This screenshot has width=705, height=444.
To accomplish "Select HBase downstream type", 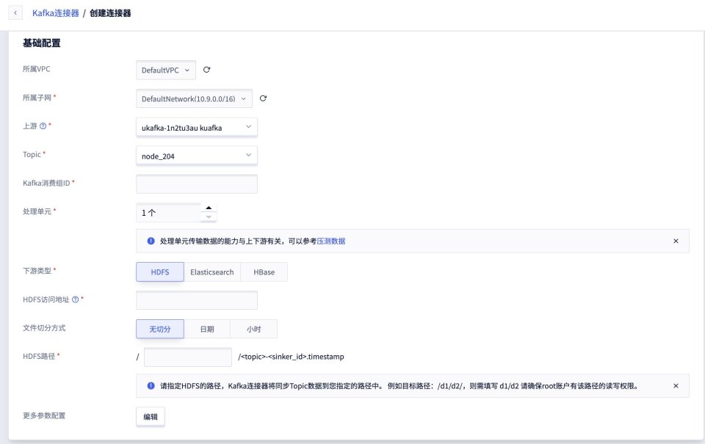I will (x=264, y=272).
